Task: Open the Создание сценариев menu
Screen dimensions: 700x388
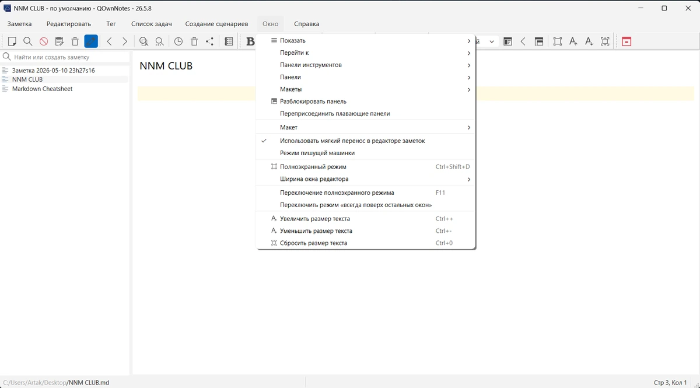Action: [x=216, y=24]
